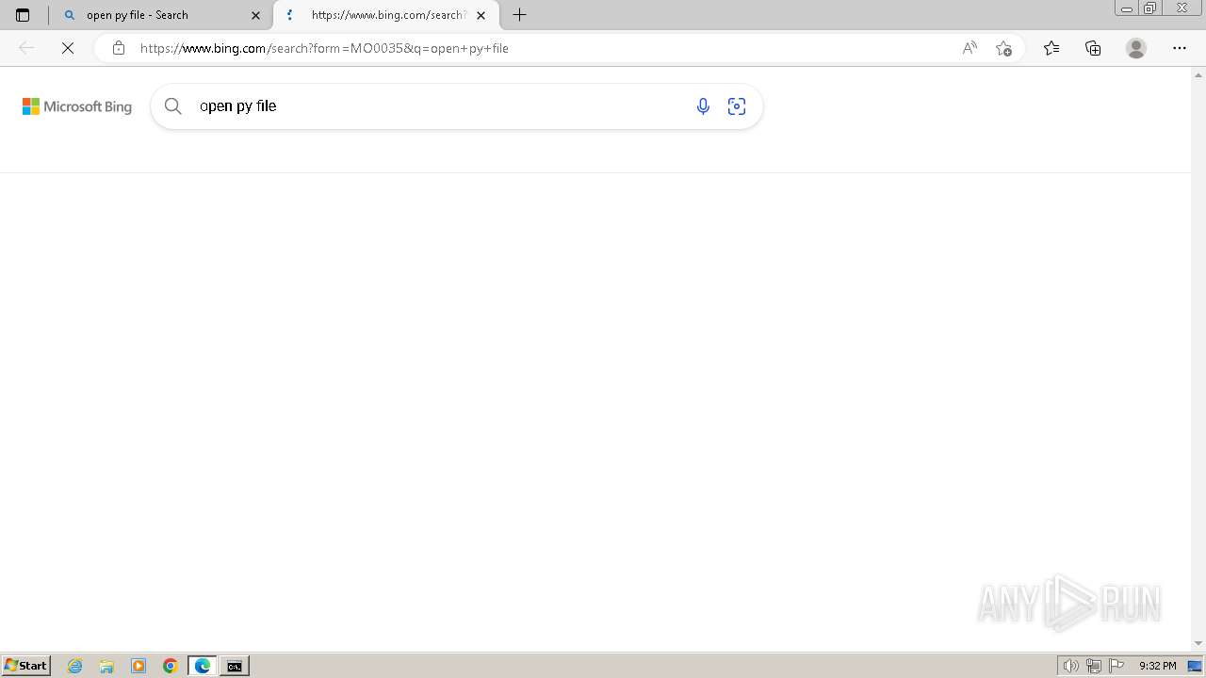Open Settings and more menu
Viewport: 1206px width, 678px height.
pyautogui.click(x=1180, y=48)
